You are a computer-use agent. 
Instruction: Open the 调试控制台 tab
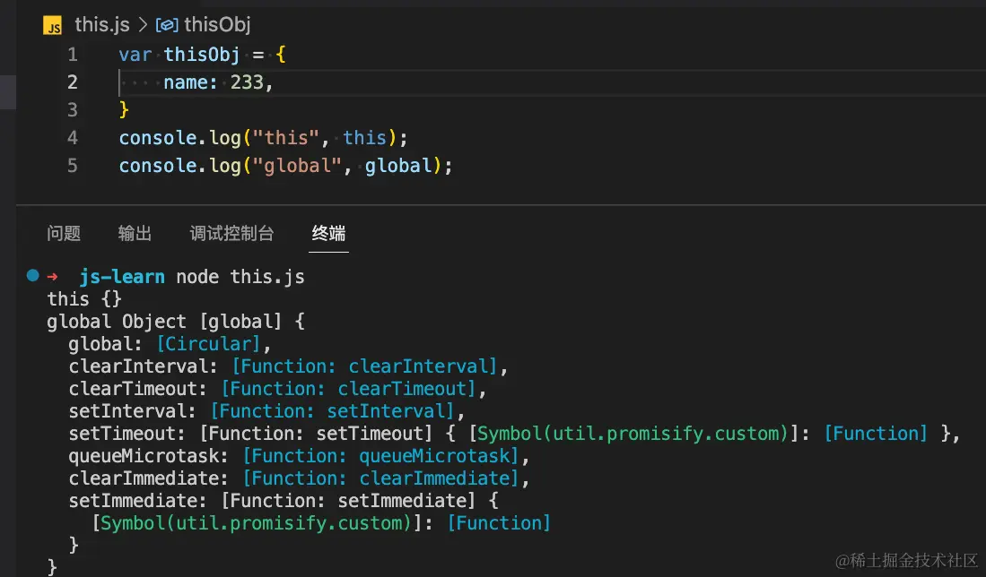pos(231,234)
